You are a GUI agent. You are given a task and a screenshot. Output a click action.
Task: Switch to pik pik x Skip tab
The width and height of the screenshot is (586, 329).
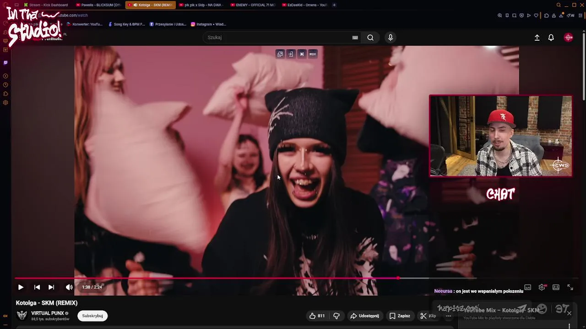(x=201, y=5)
